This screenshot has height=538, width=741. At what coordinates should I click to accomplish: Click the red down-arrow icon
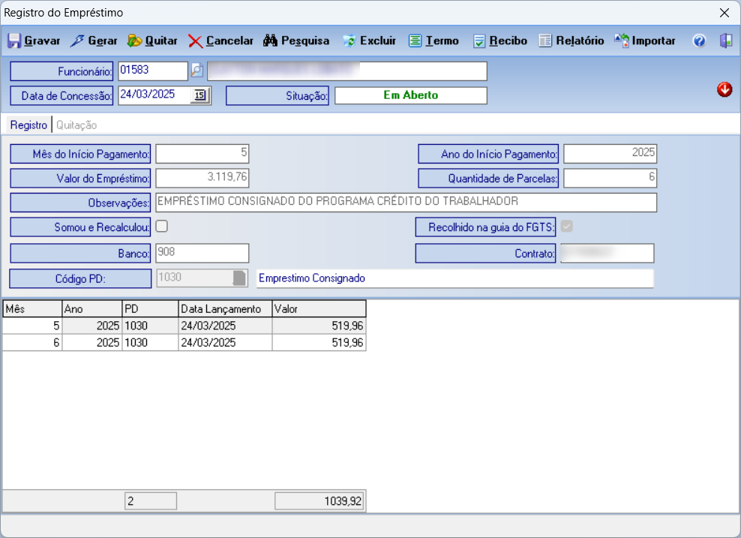click(x=724, y=90)
